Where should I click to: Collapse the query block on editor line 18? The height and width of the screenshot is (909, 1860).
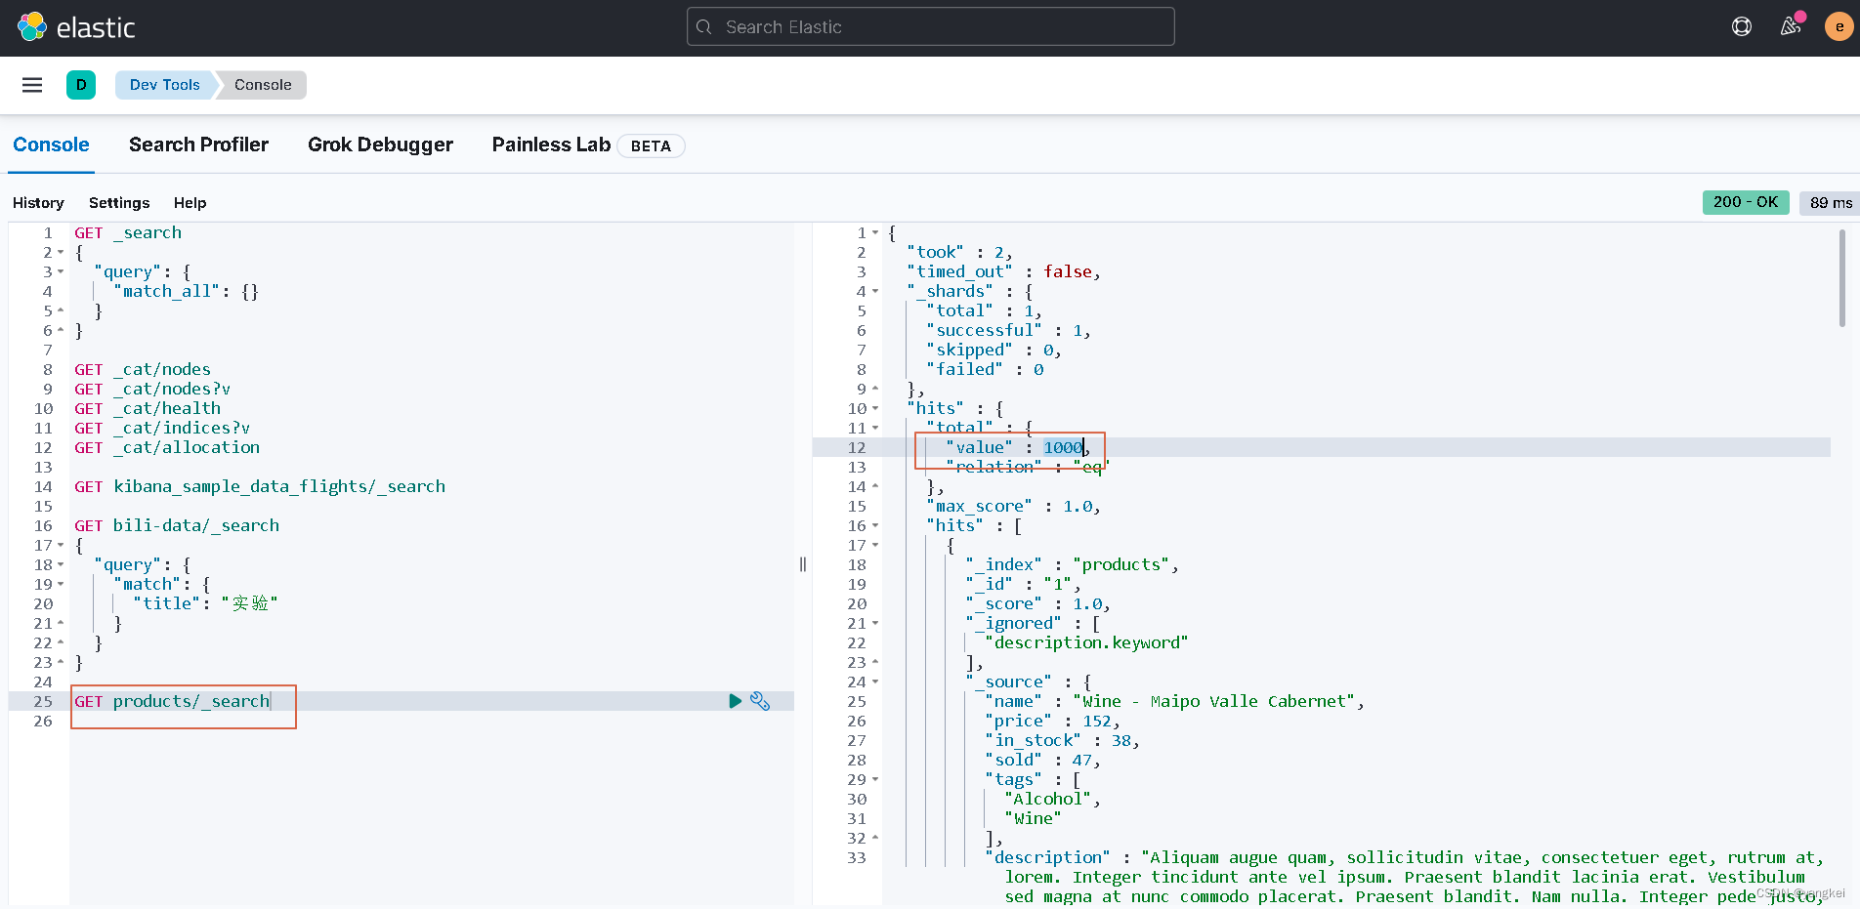click(61, 564)
